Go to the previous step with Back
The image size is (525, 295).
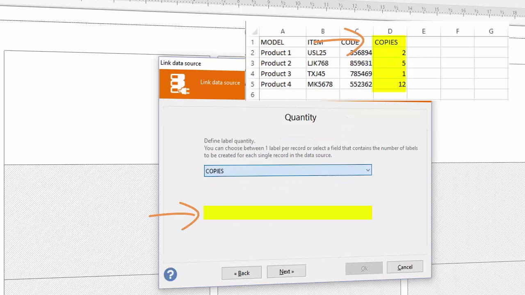(x=242, y=273)
